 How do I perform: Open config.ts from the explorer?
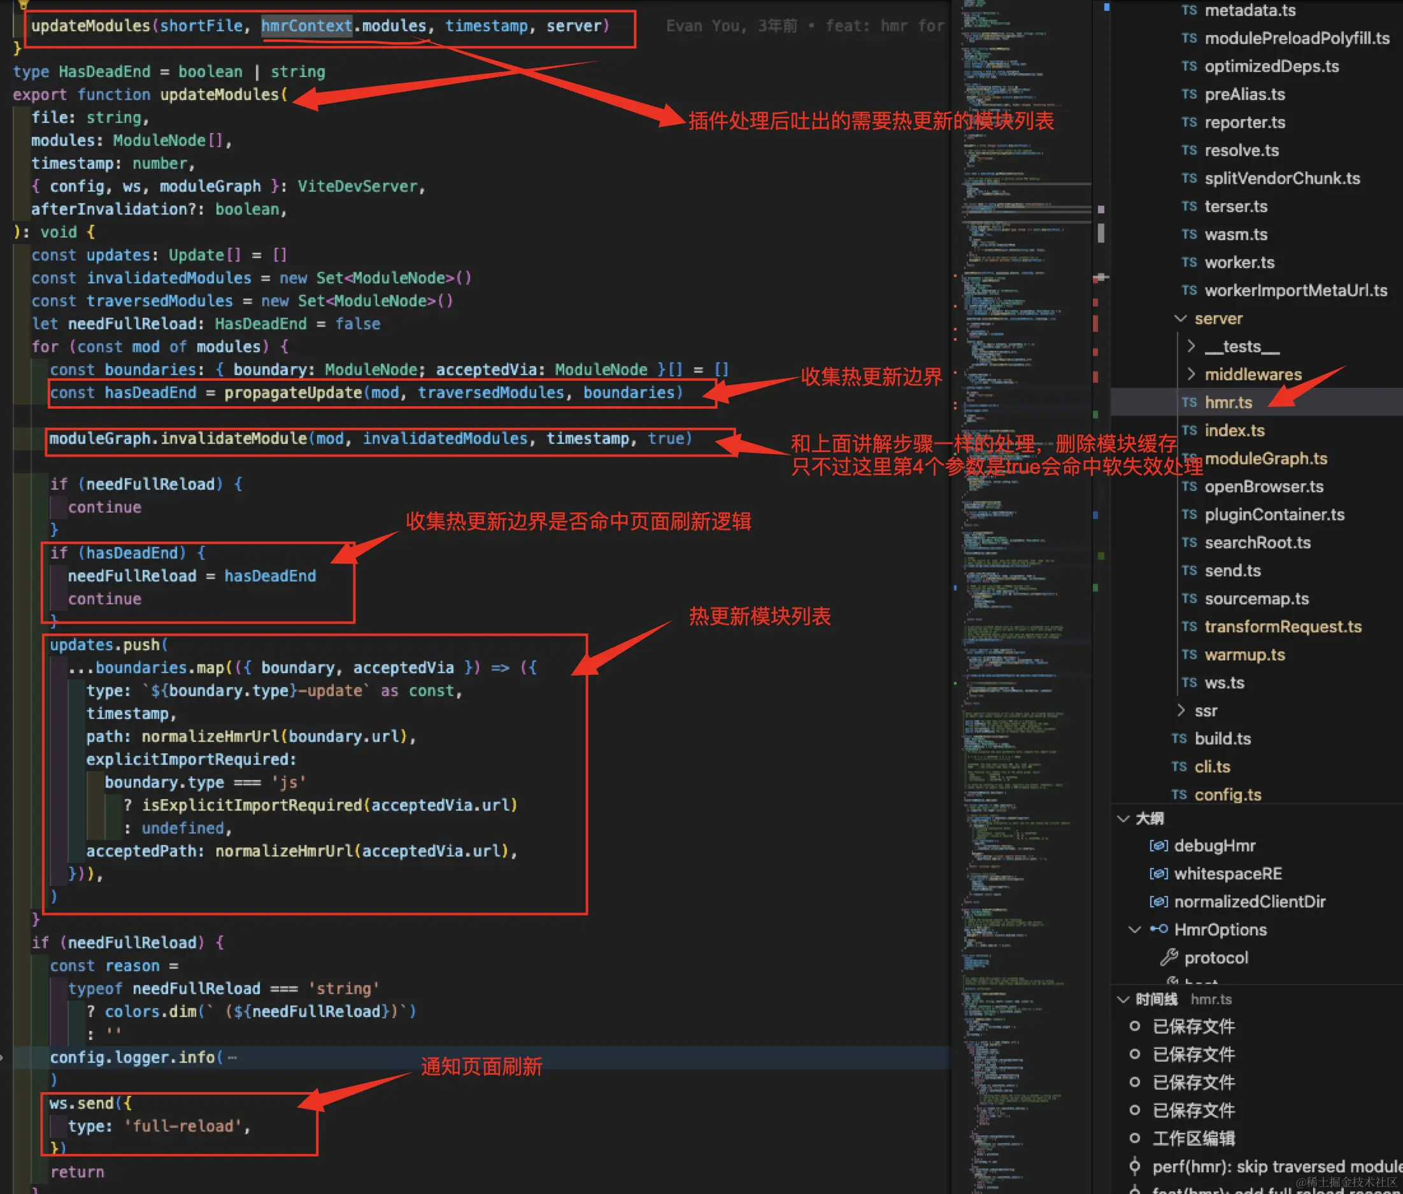tap(1227, 795)
